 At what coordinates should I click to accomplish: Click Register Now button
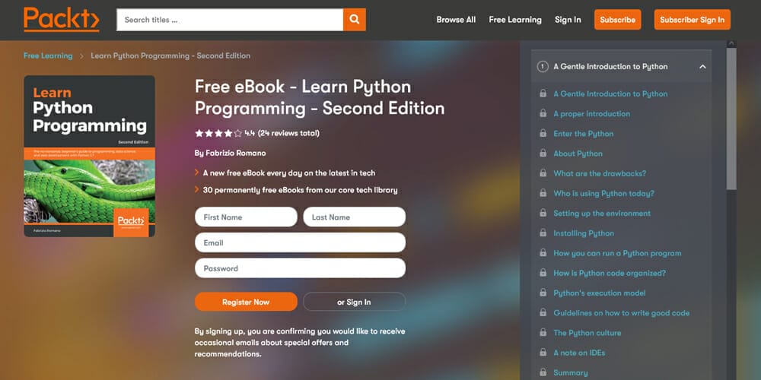(246, 302)
